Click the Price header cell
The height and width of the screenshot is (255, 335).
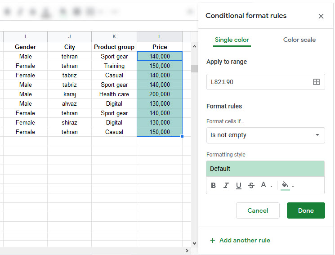pyautogui.click(x=160, y=47)
